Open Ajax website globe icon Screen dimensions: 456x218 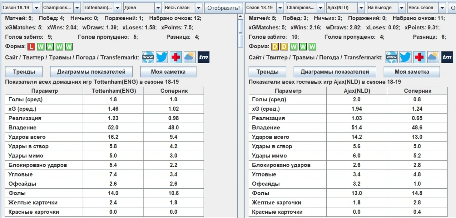[392, 57]
